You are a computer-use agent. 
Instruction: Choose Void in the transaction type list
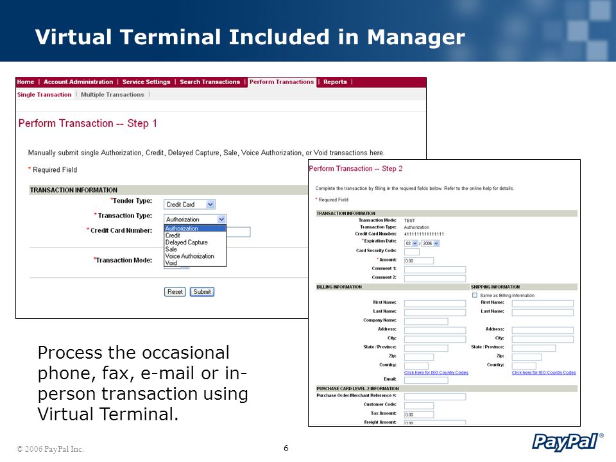pyautogui.click(x=195, y=263)
